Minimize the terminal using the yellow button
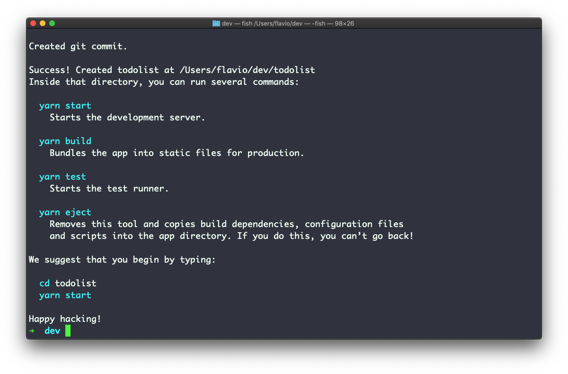 (x=43, y=23)
